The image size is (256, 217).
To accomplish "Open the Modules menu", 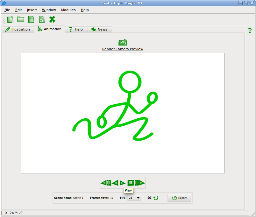I will (68, 10).
